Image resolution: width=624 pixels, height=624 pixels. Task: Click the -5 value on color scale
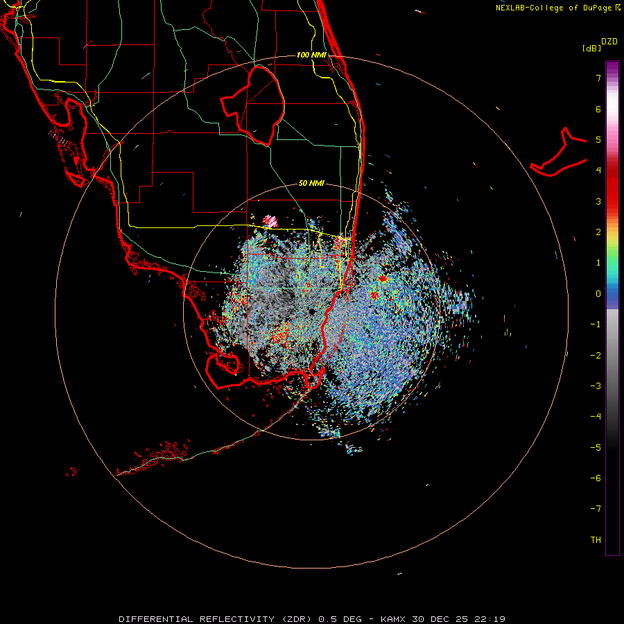(x=596, y=447)
